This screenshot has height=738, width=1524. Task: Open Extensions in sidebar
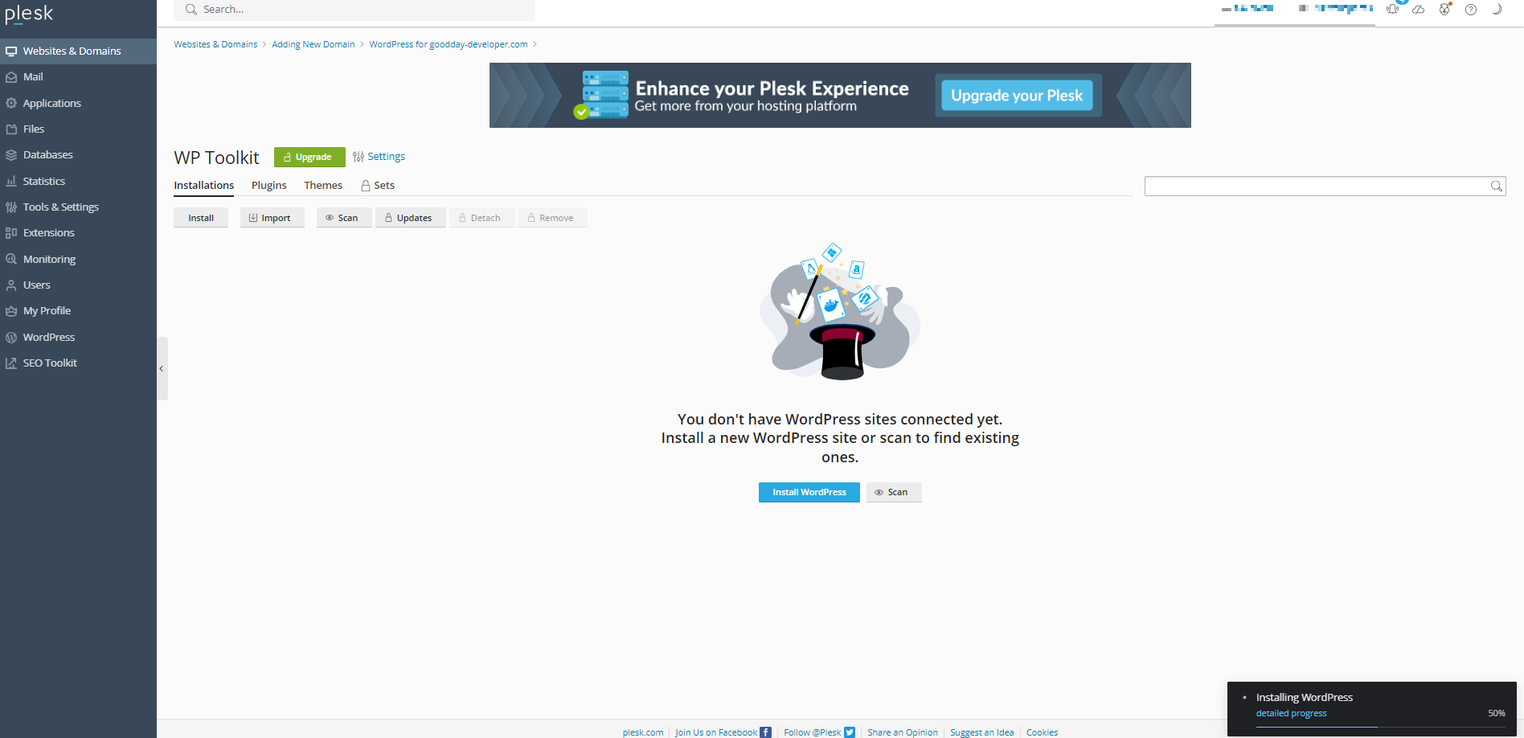(x=78, y=232)
